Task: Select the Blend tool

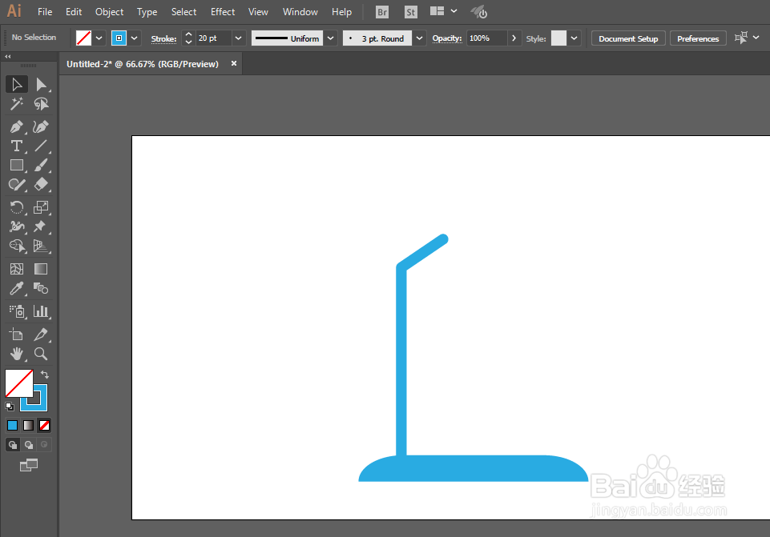Action: click(41, 288)
